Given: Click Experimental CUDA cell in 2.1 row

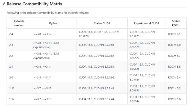Looking at the screenshot, I should 147,67.
